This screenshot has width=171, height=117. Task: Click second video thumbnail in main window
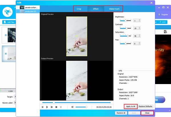12,54
